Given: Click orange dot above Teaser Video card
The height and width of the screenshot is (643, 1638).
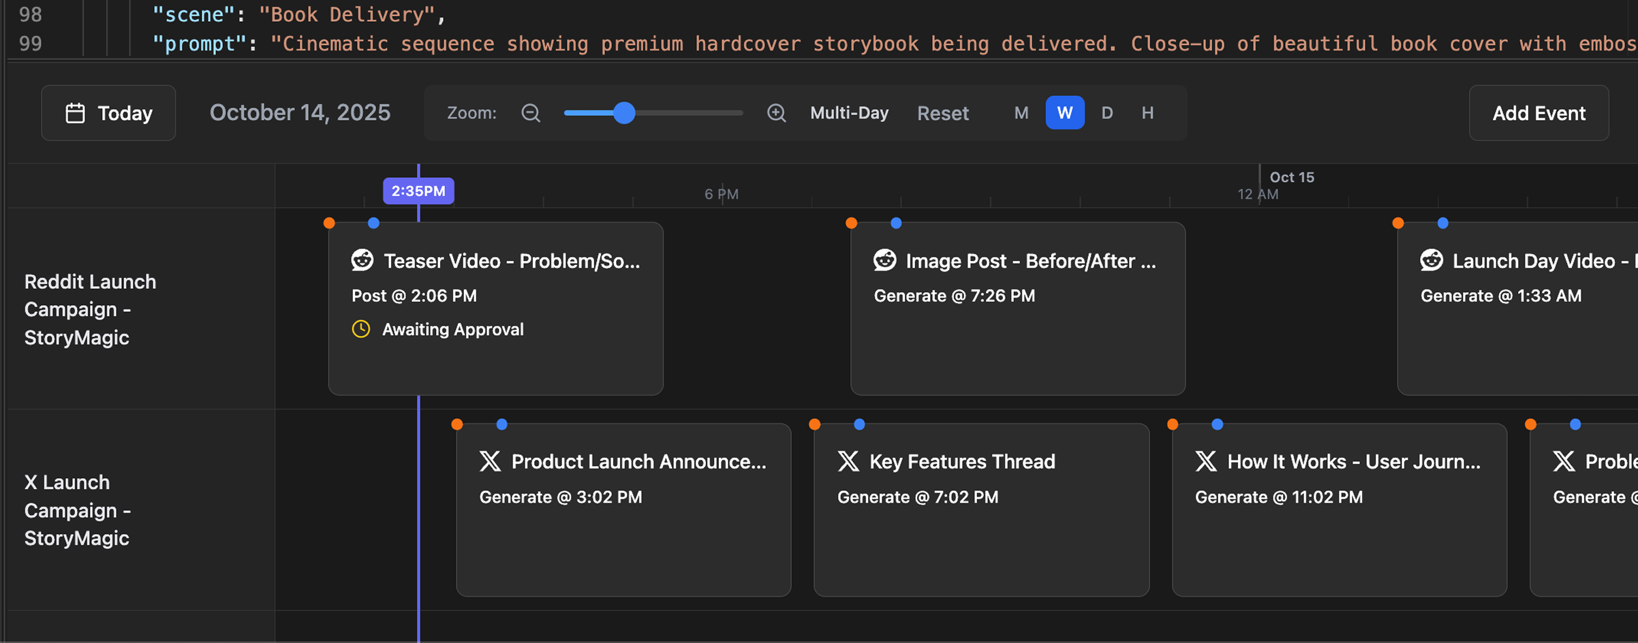Looking at the screenshot, I should 329,223.
